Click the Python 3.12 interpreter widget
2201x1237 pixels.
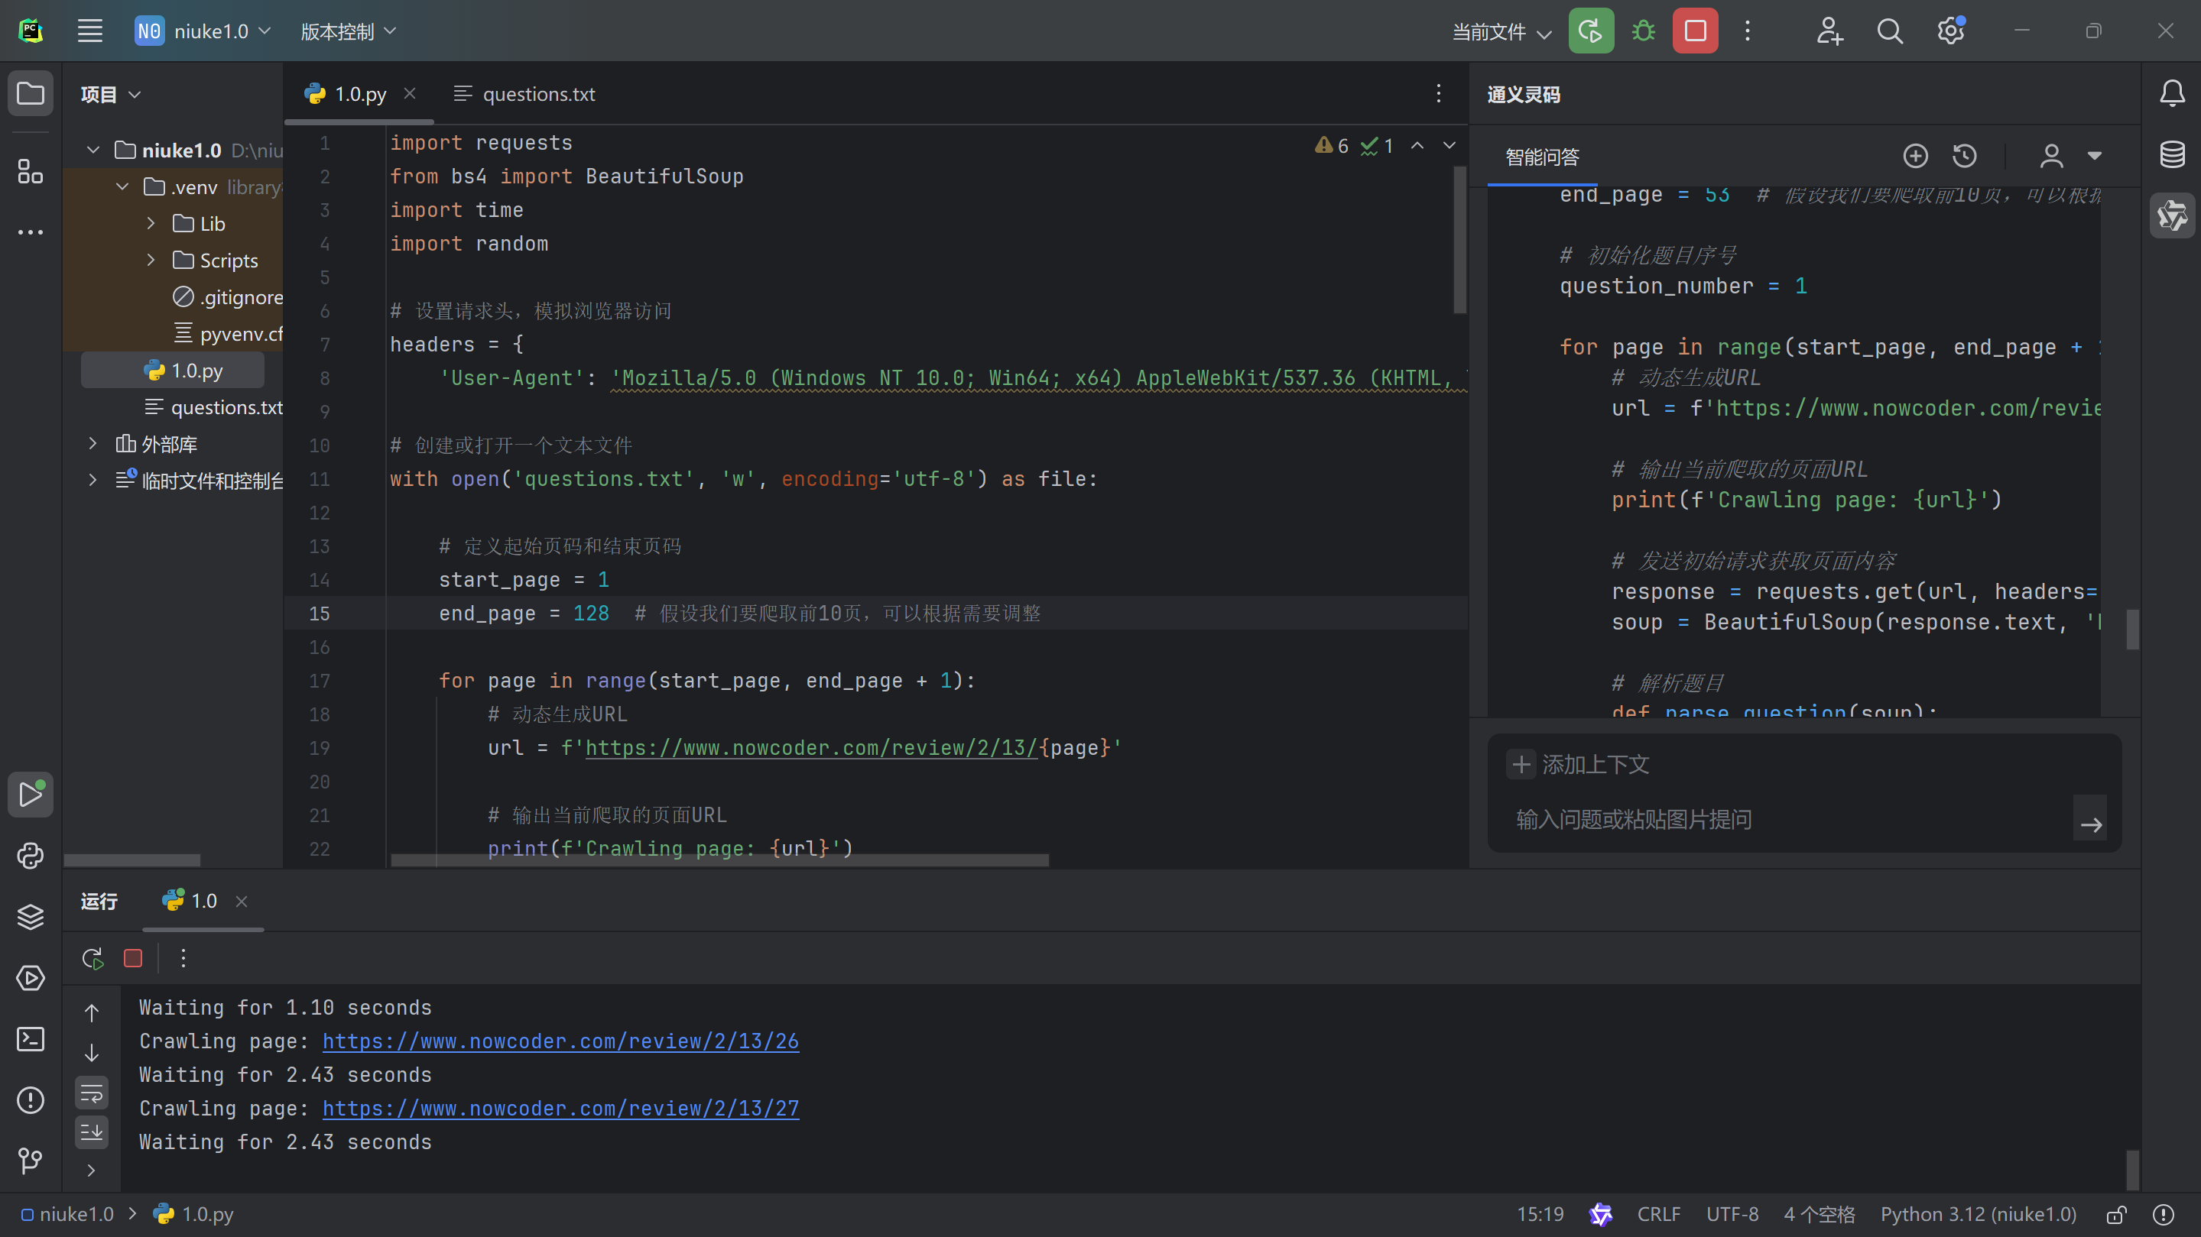click(1978, 1214)
